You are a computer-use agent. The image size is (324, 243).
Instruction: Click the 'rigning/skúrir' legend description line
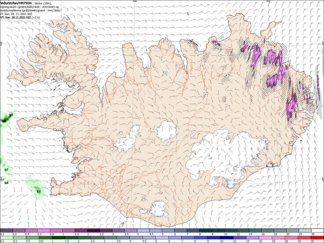coord(29,7)
